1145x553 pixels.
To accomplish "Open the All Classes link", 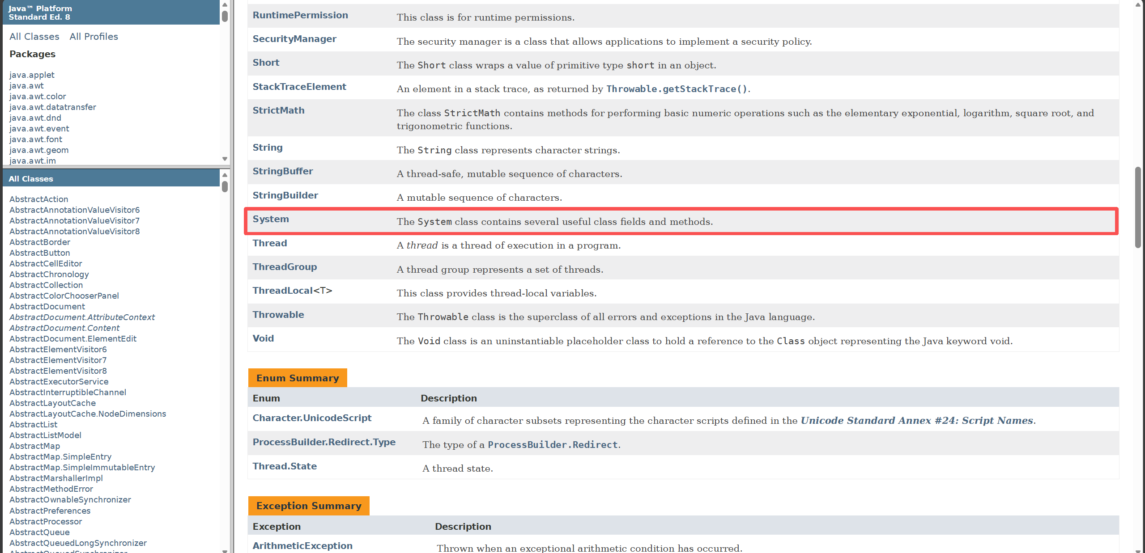I will [34, 37].
